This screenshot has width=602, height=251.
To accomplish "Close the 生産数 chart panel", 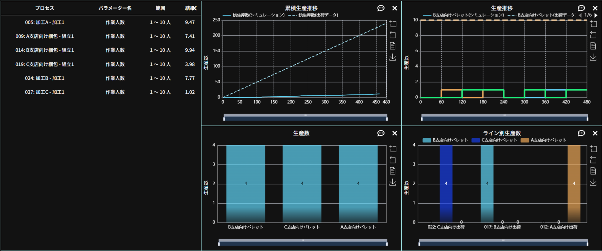I will pyautogui.click(x=394, y=133).
